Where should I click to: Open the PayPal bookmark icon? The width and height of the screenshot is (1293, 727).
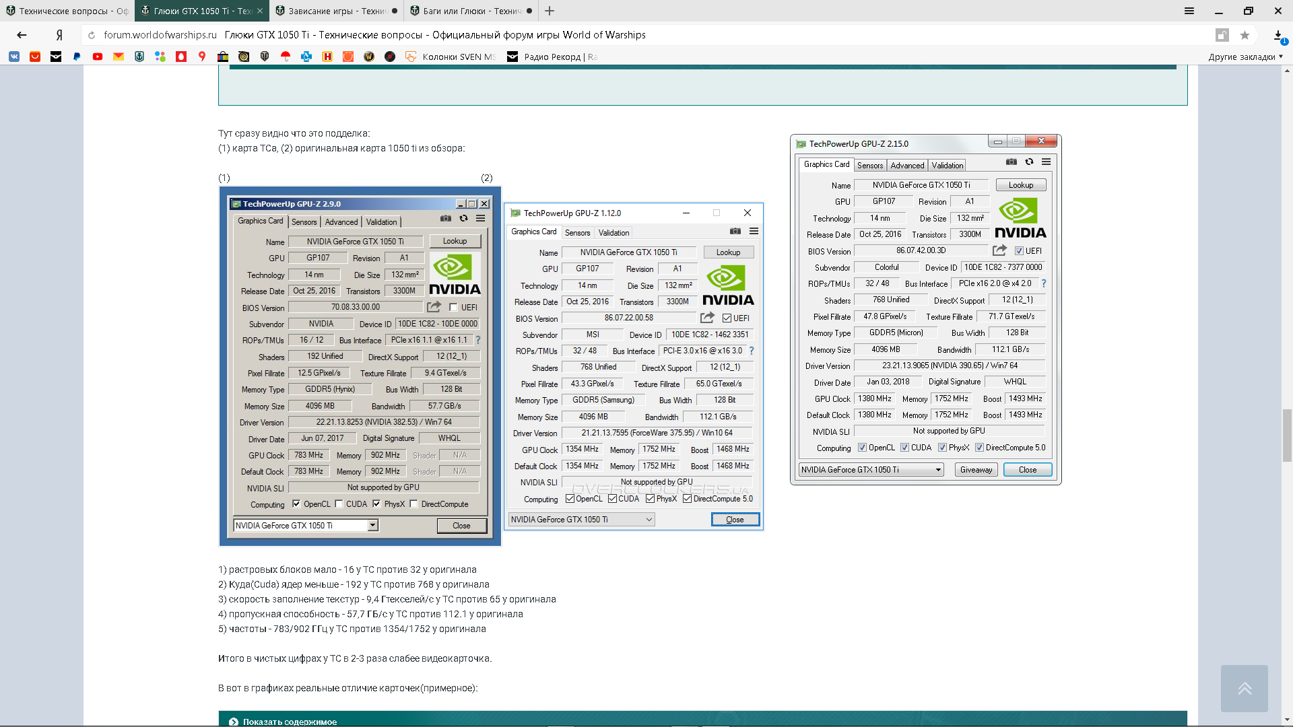[77, 57]
